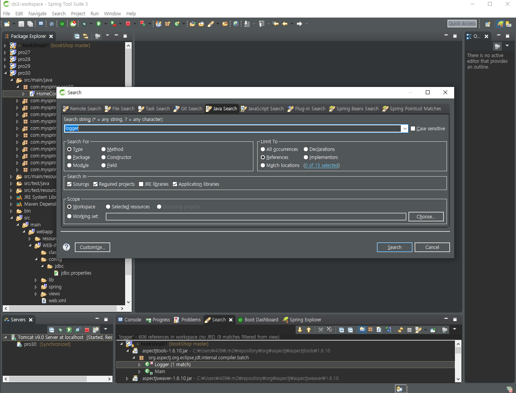Open the search string history dropdown
The height and width of the screenshot is (393, 516).
pos(405,129)
